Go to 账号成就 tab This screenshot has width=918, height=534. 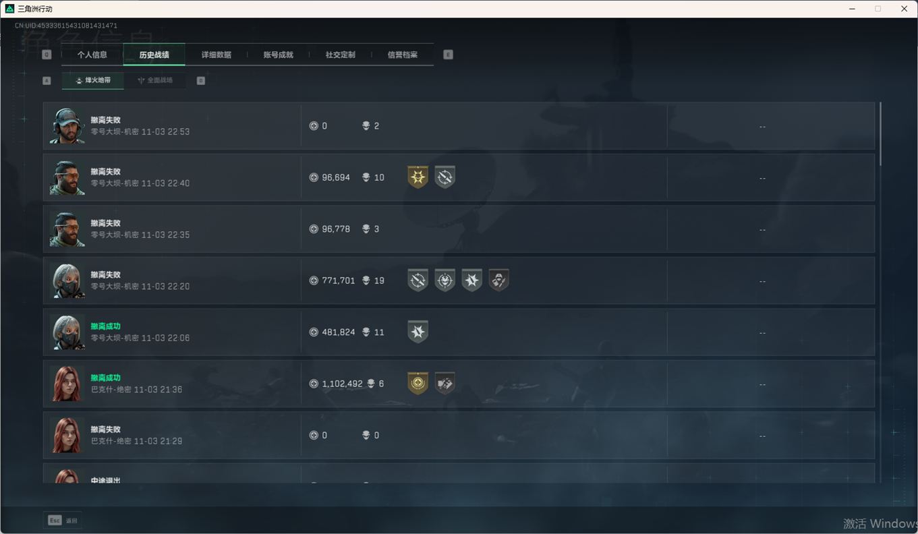279,55
